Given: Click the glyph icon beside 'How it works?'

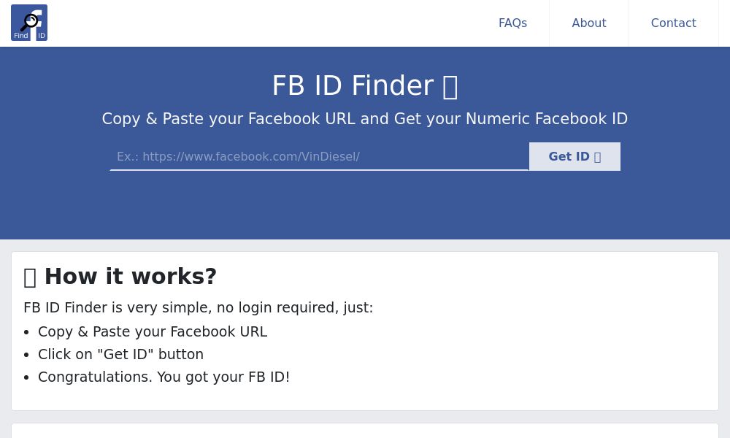Looking at the screenshot, I should (x=31, y=277).
